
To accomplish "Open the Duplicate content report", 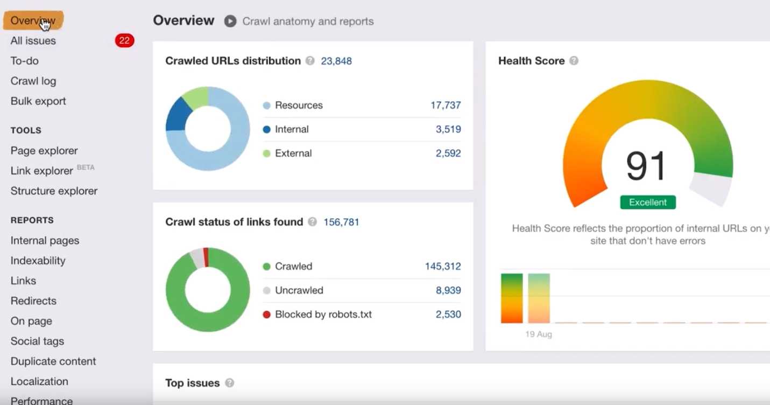I will coord(53,361).
